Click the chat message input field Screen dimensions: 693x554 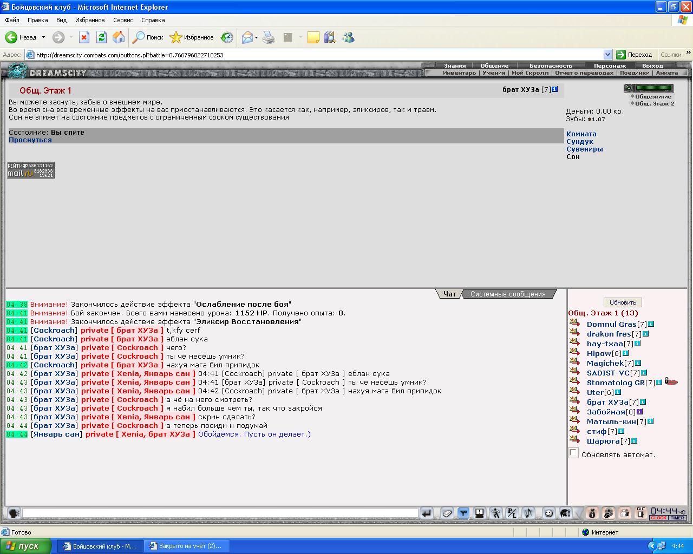220,513
